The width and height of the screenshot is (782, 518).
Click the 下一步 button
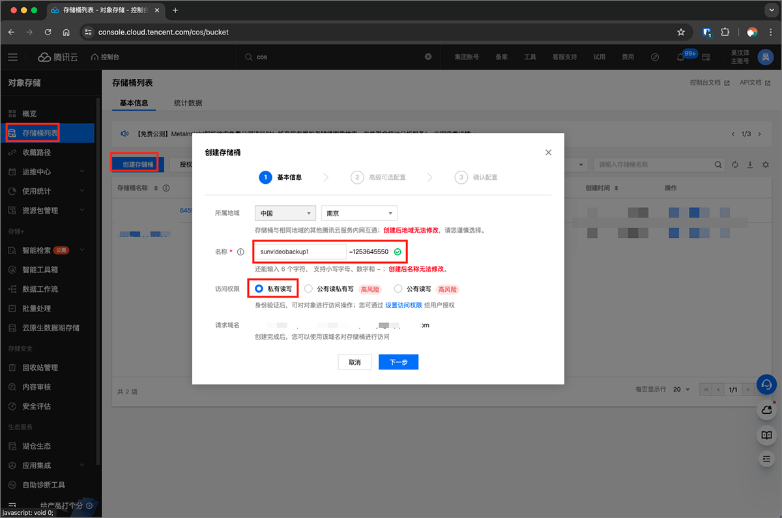[398, 362]
